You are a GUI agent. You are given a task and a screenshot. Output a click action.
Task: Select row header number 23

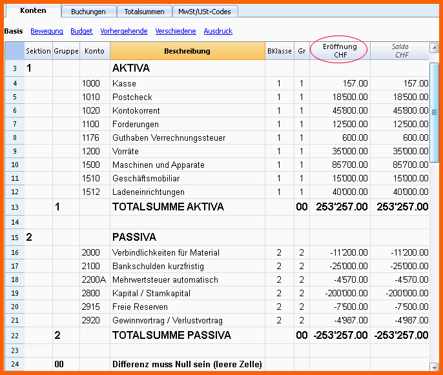(x=15, y=350)
